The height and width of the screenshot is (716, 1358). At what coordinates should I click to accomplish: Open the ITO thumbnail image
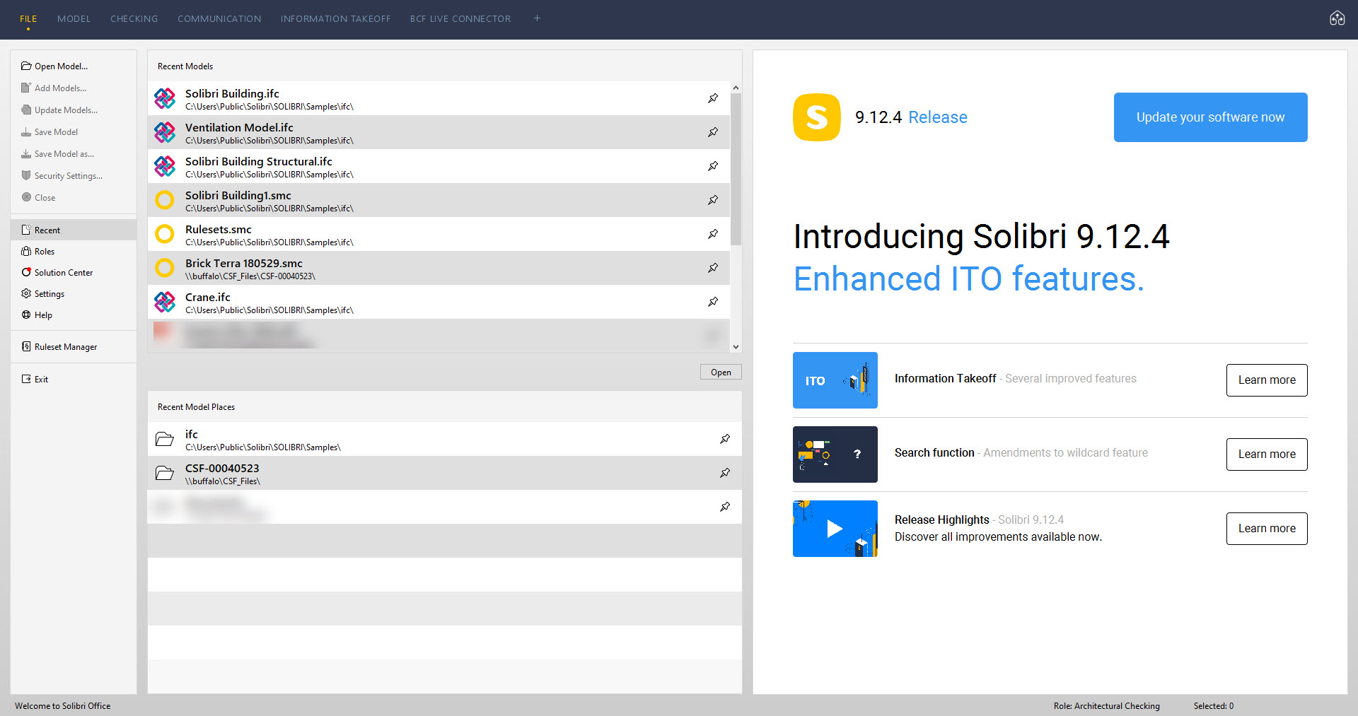835,380
